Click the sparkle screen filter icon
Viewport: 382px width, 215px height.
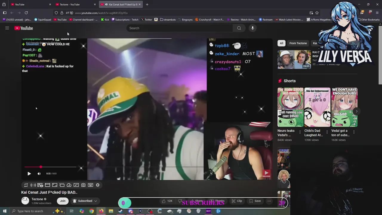pyautogui.click(x=76, y=185)
